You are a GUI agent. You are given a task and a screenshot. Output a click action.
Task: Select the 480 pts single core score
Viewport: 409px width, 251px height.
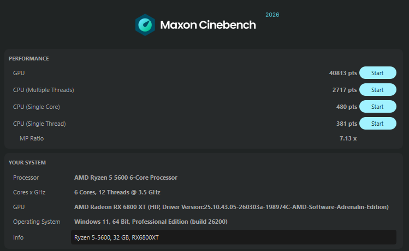tap(346, 107)
